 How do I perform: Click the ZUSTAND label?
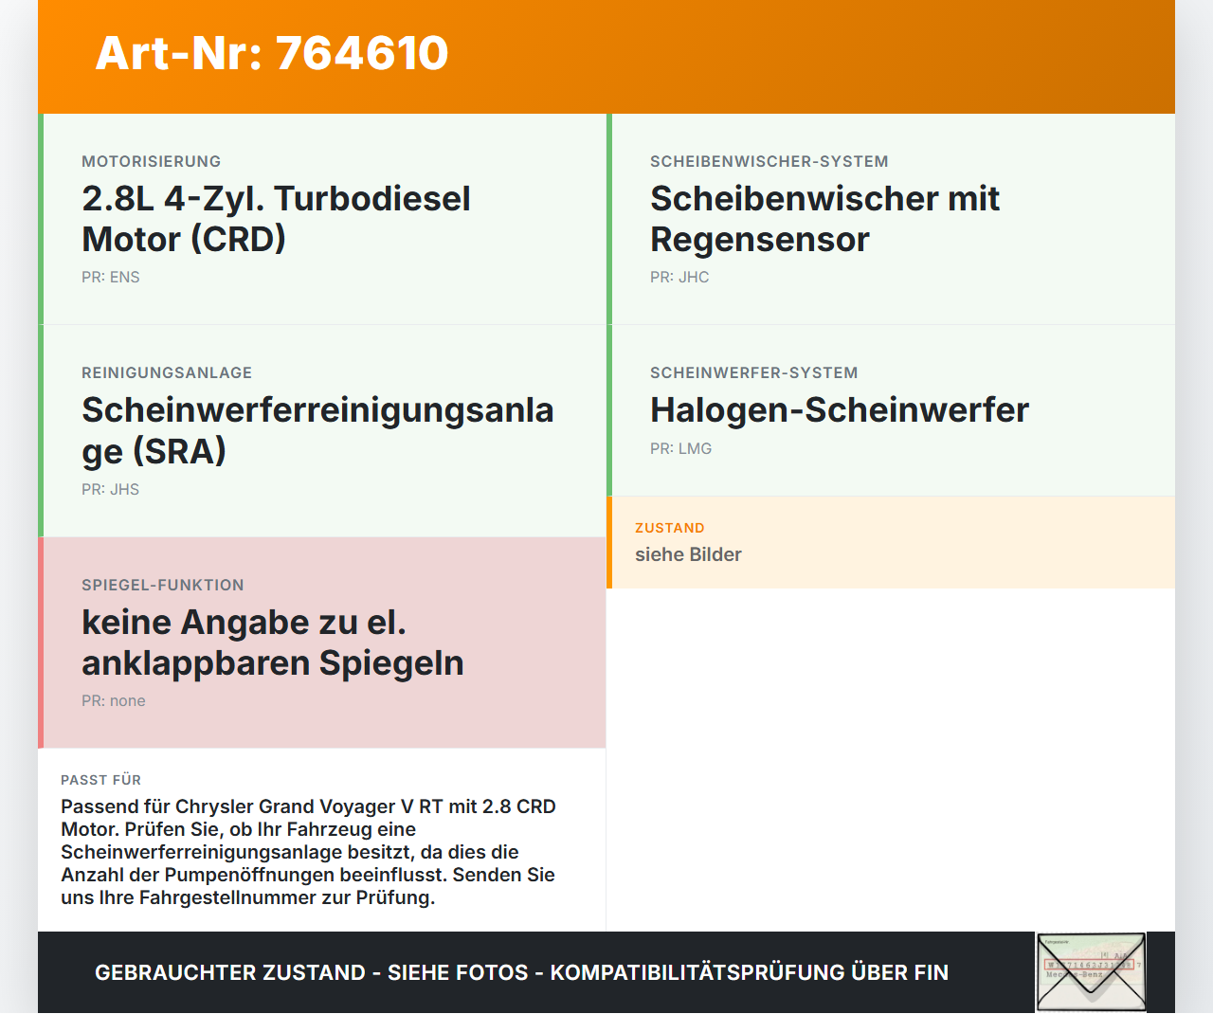coord(670,528)
